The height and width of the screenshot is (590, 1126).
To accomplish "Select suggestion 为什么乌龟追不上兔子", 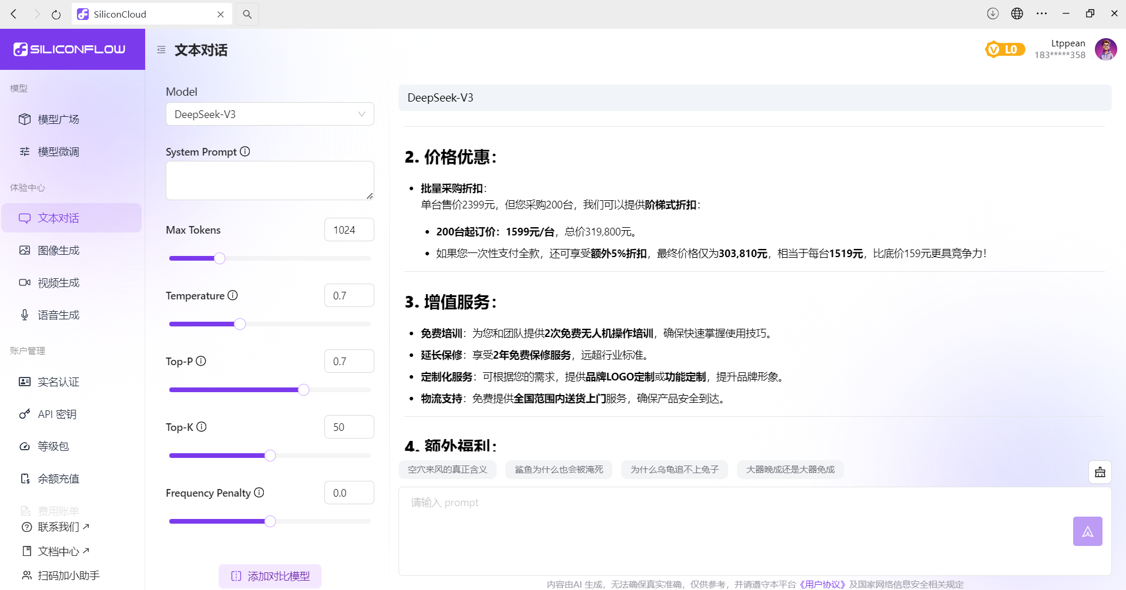I will [675, 470].
